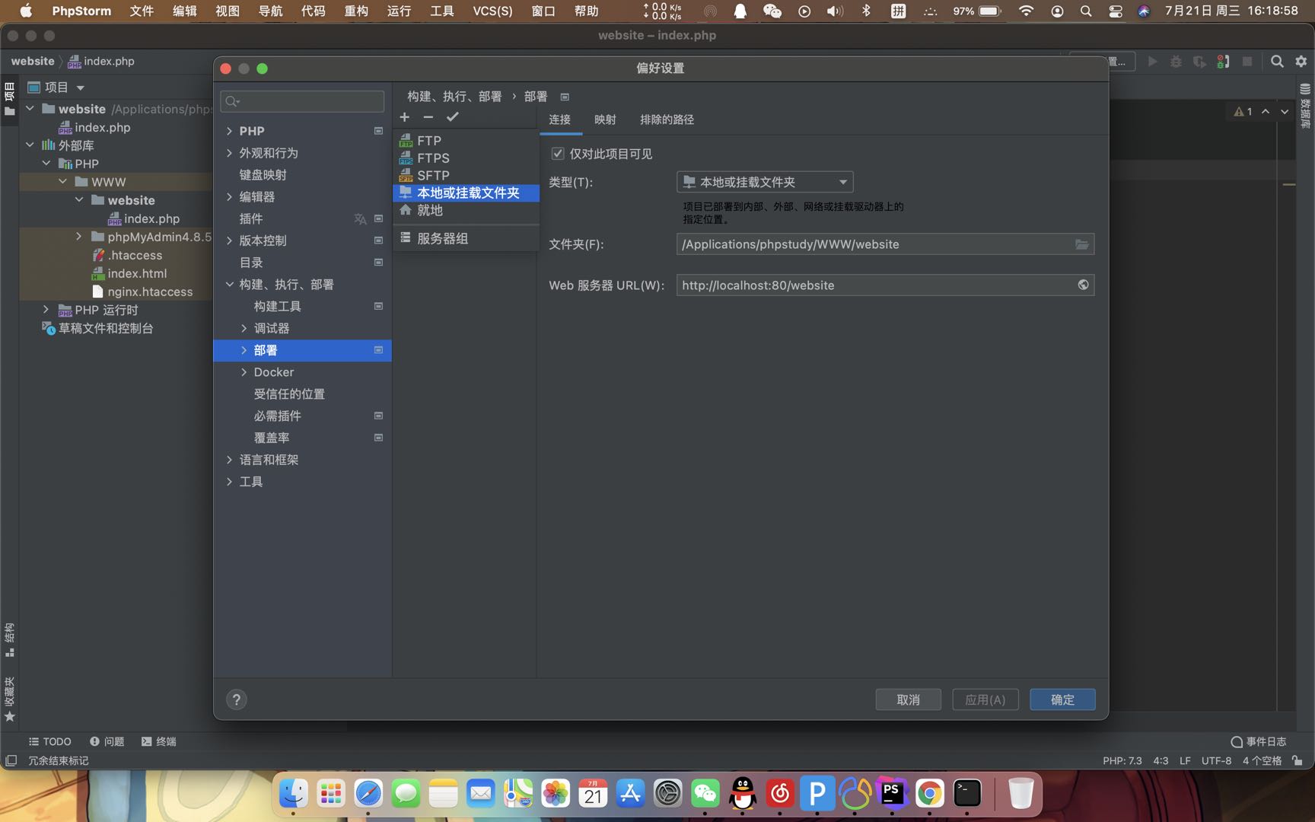Open PhpStorm icon in the dock
This screenshot has height=822, width=1315.
click(892, 794)
